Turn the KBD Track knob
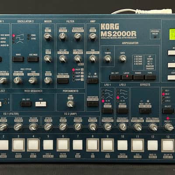The height and width of the screenshot is (175, 175). (78, 59)
